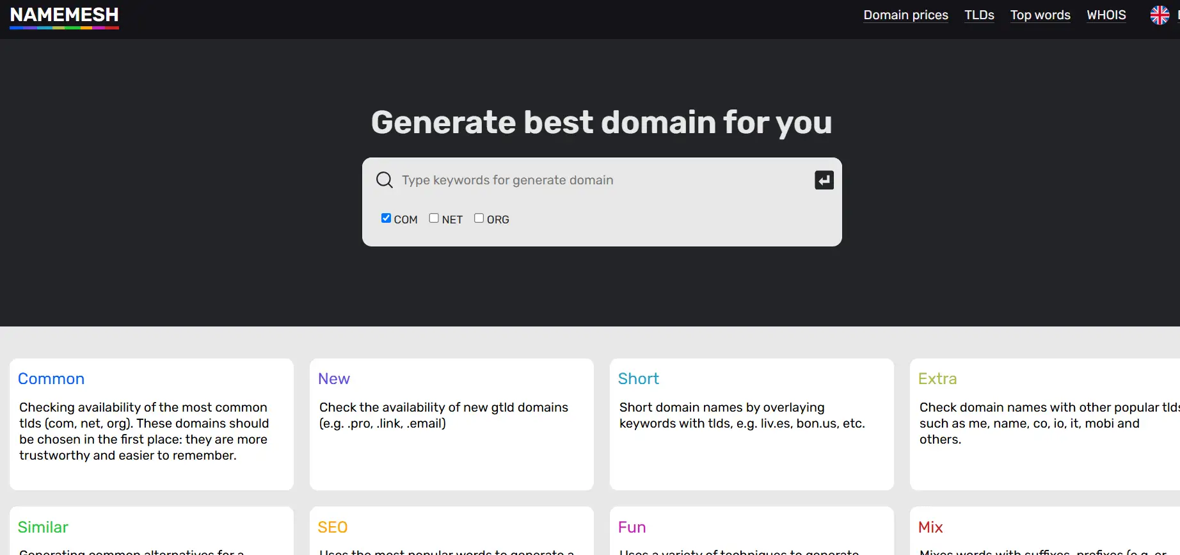
Task: Open language selector via UK flag
Action: [x=1159, y=15]
